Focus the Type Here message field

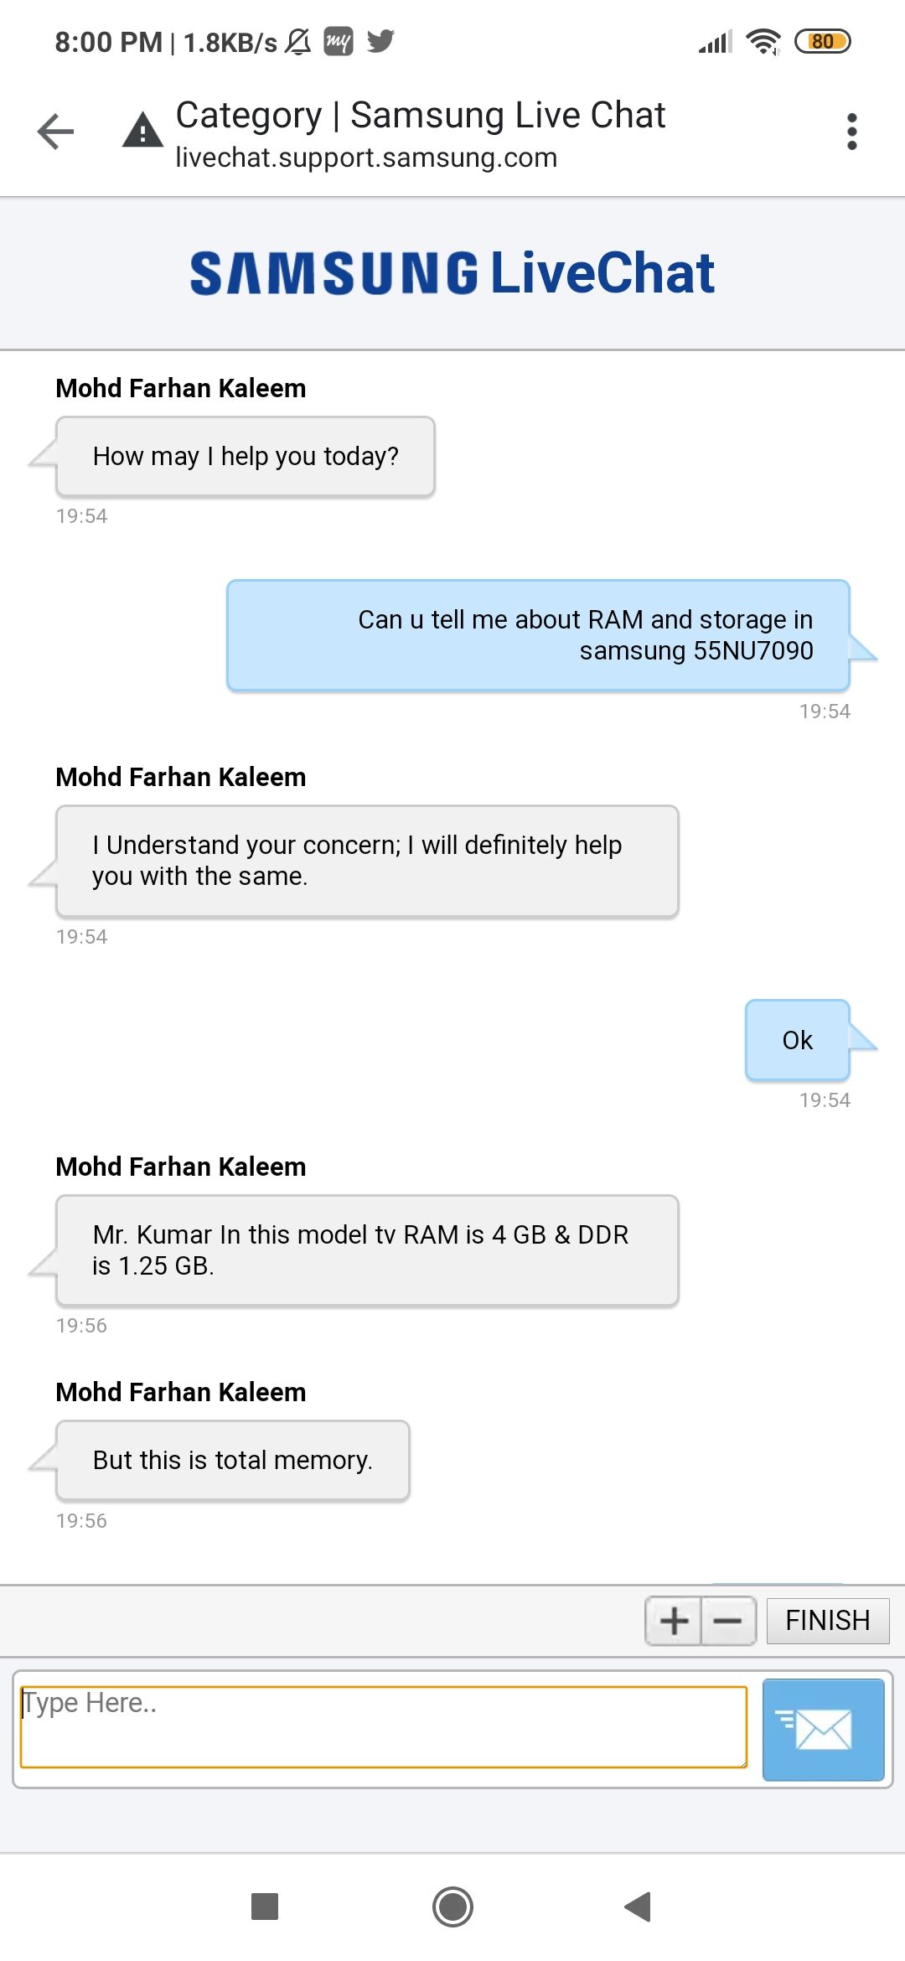tap(383, 1726)
